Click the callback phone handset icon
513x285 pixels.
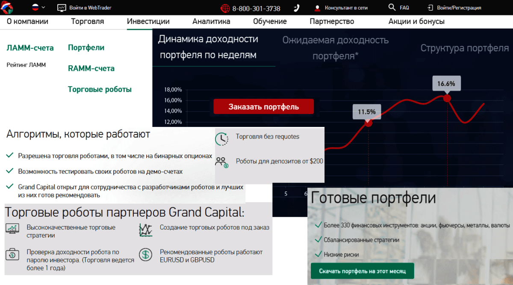click(297, 8)
